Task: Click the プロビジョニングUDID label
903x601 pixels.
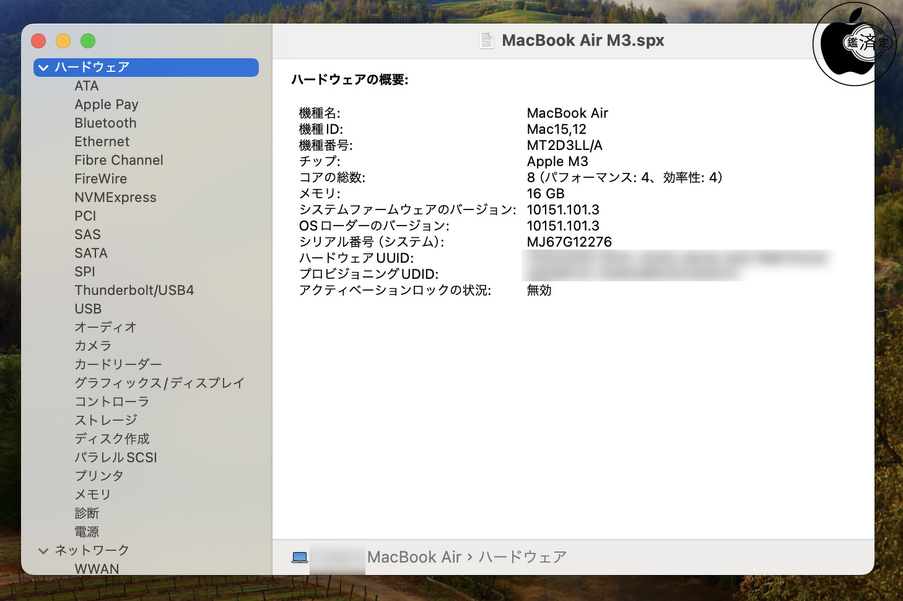Action: [369, 274]
